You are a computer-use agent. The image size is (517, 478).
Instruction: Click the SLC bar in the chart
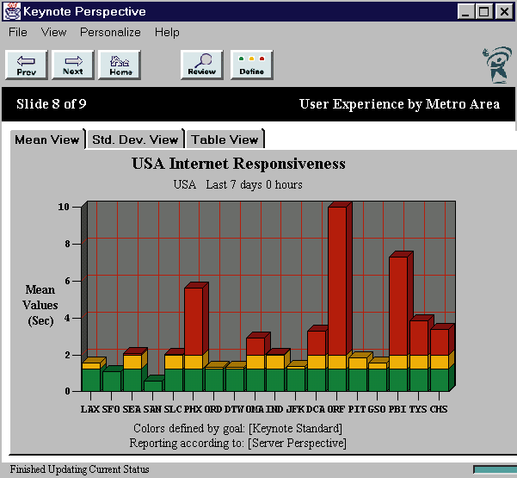174,373
